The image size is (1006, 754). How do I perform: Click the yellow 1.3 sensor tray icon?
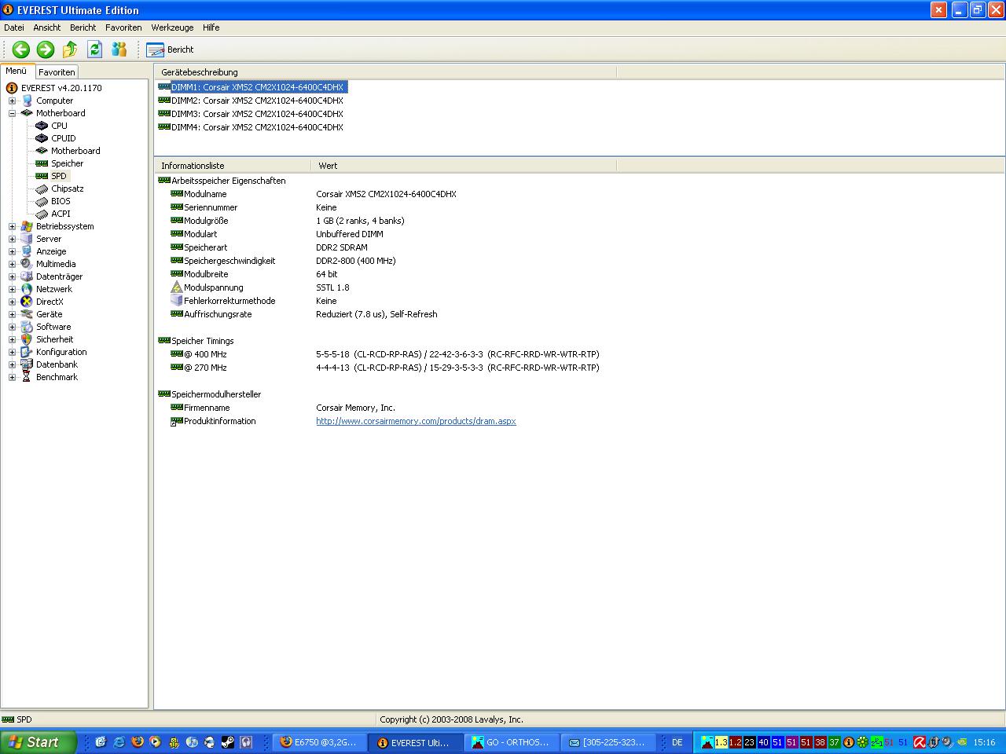pos(721,742)
